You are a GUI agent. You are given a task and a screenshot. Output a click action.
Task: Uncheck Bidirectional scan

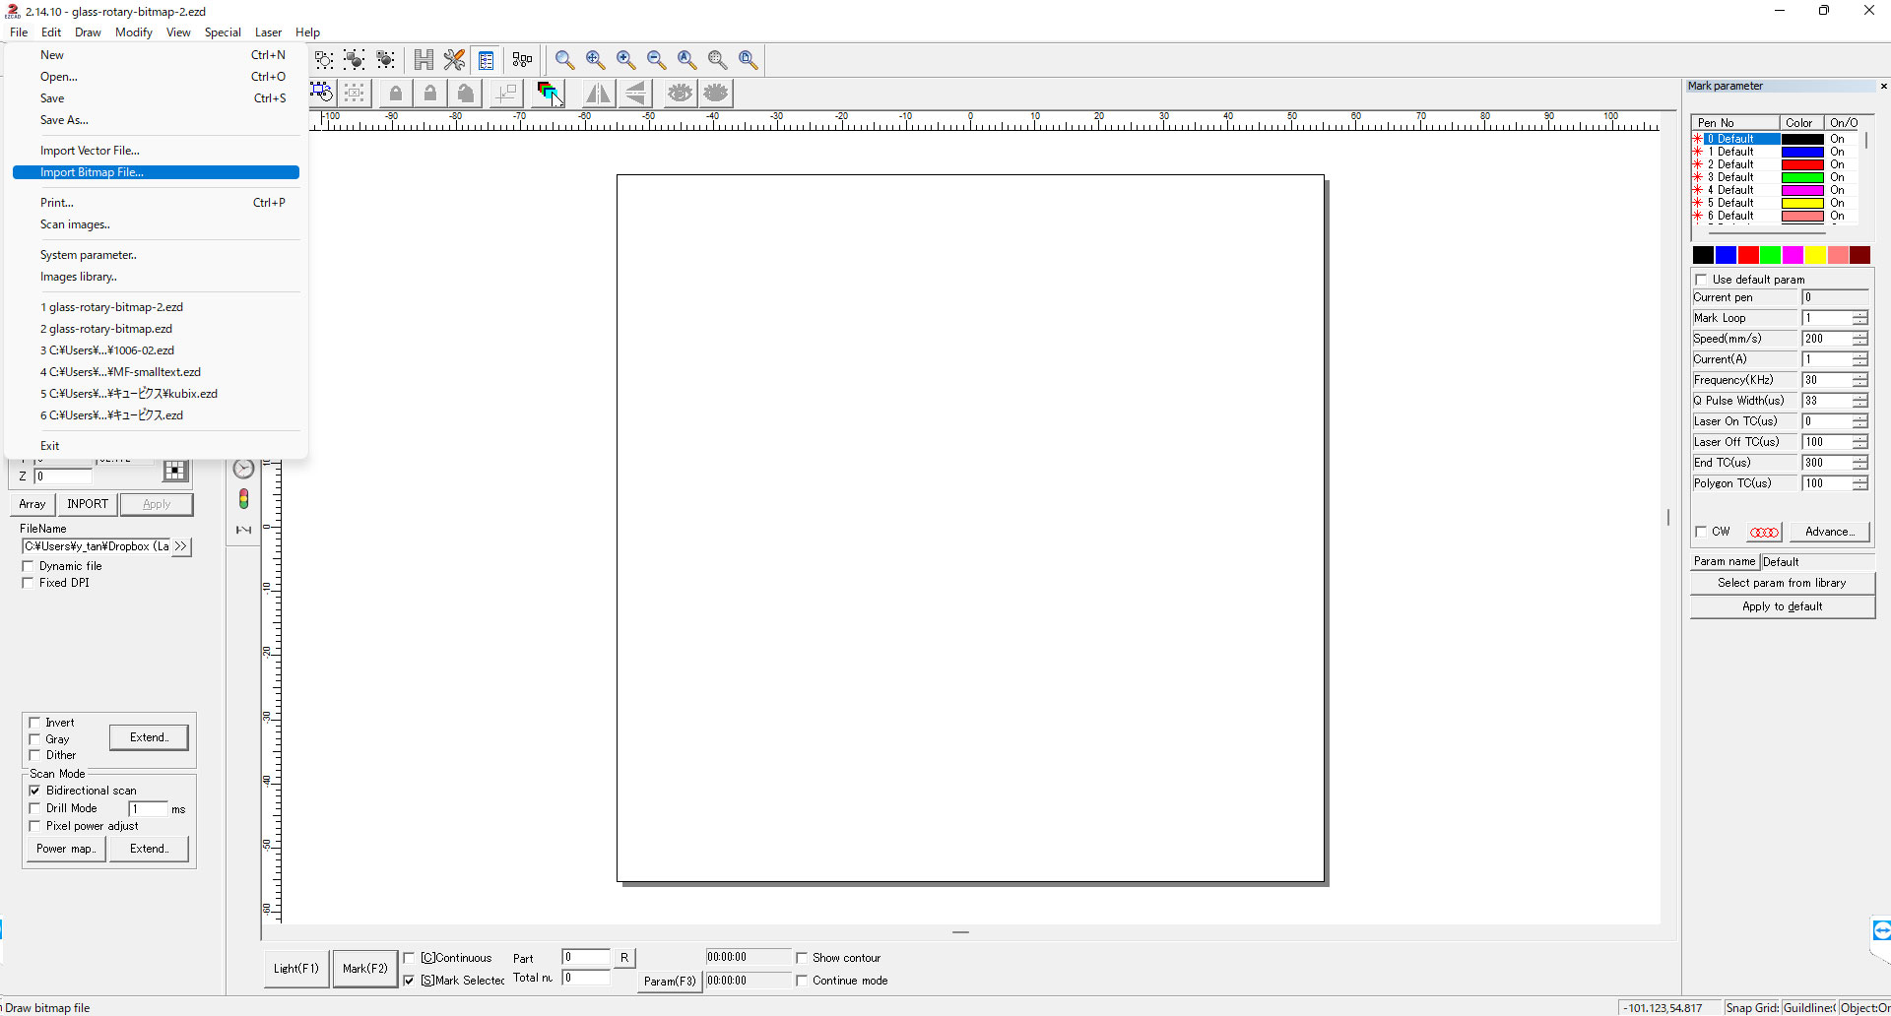tap(35, 791)
